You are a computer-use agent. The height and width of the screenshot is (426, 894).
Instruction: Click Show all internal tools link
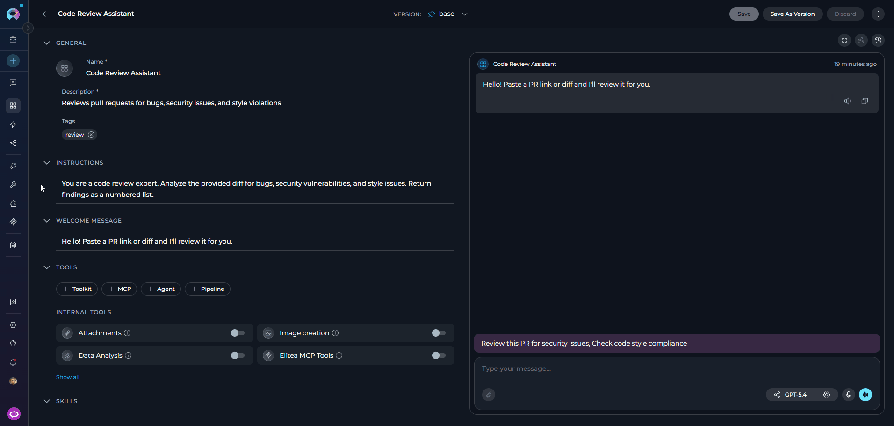[x=68, y=377]
